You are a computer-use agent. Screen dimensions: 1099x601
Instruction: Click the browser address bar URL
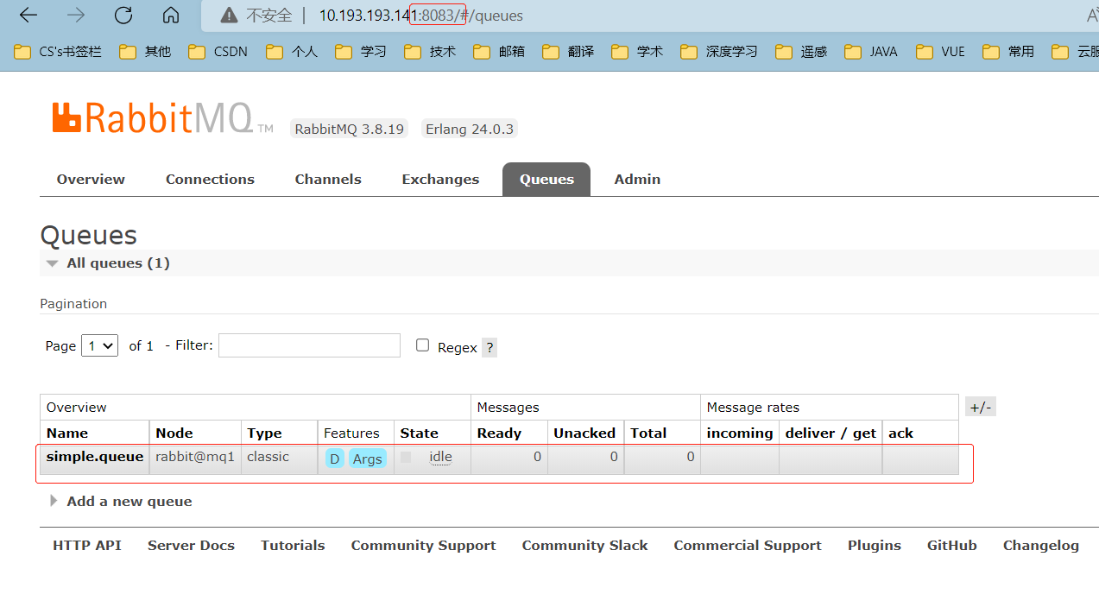(420, 16)
